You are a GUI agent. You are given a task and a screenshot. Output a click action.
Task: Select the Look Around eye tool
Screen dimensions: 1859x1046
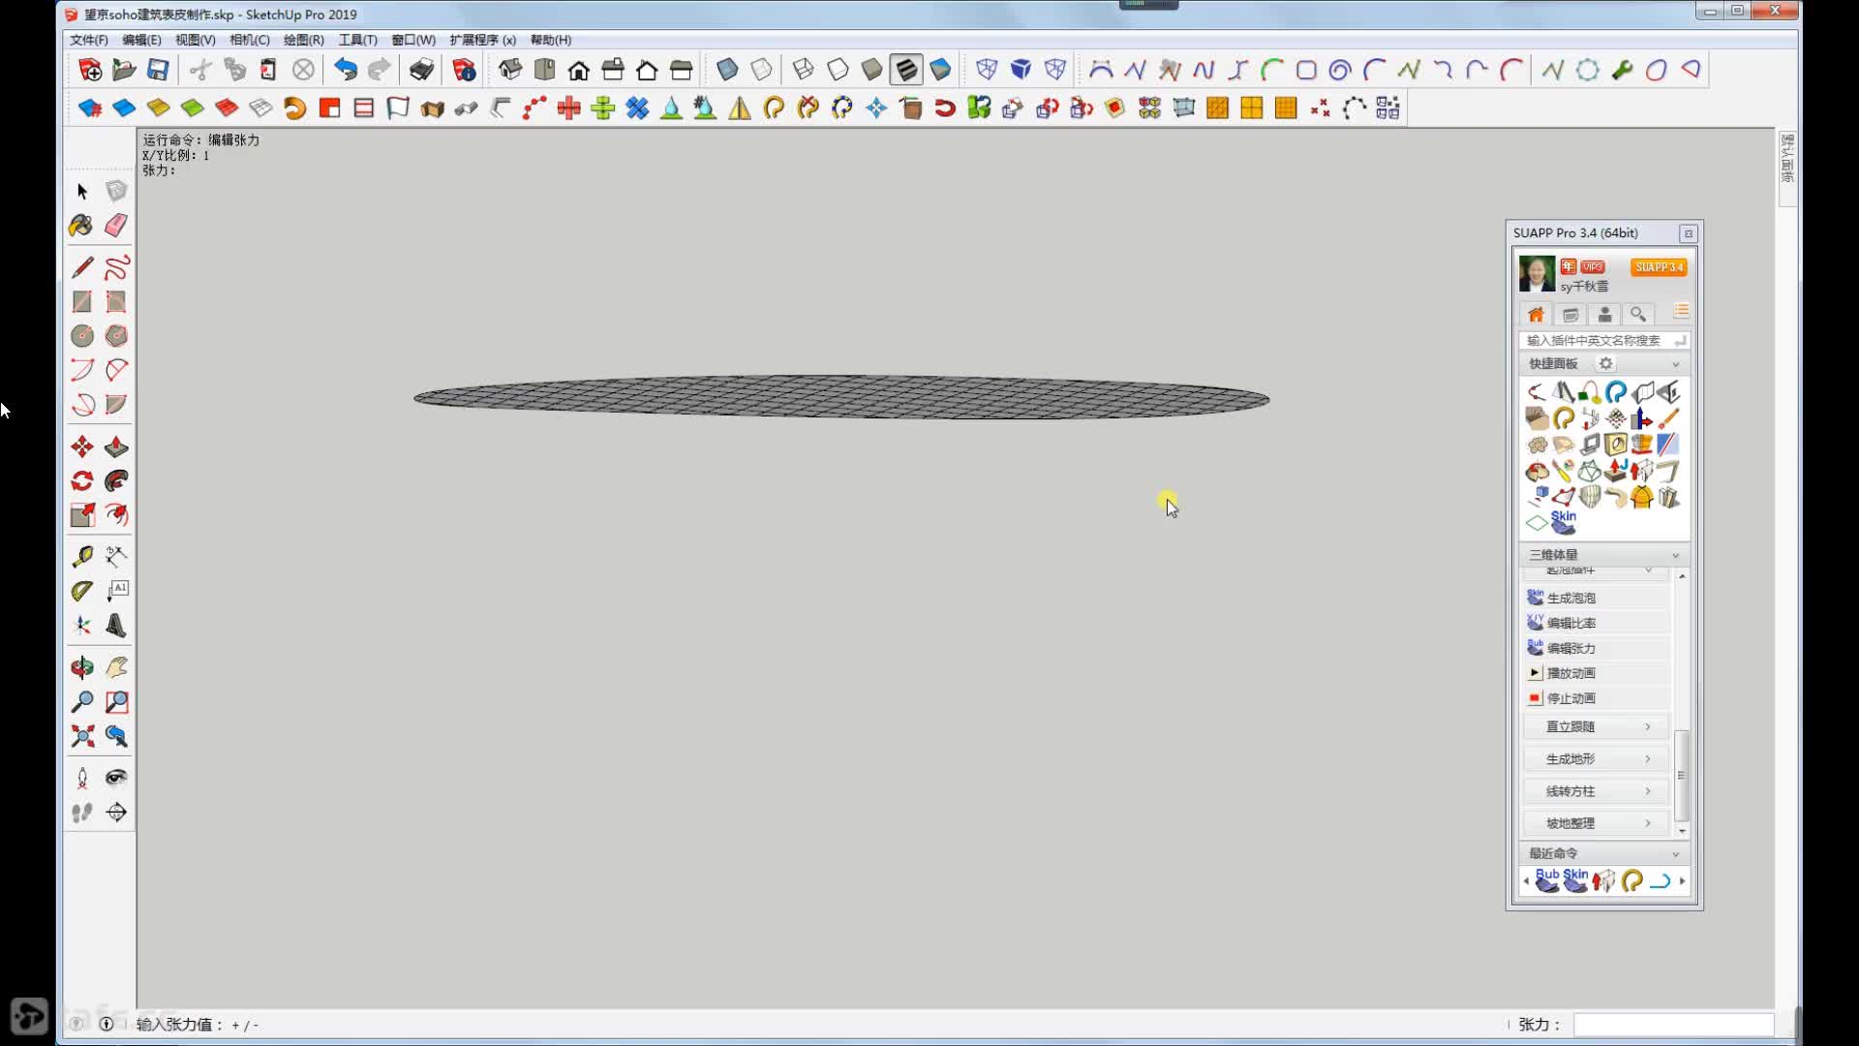tap(116, 778)
